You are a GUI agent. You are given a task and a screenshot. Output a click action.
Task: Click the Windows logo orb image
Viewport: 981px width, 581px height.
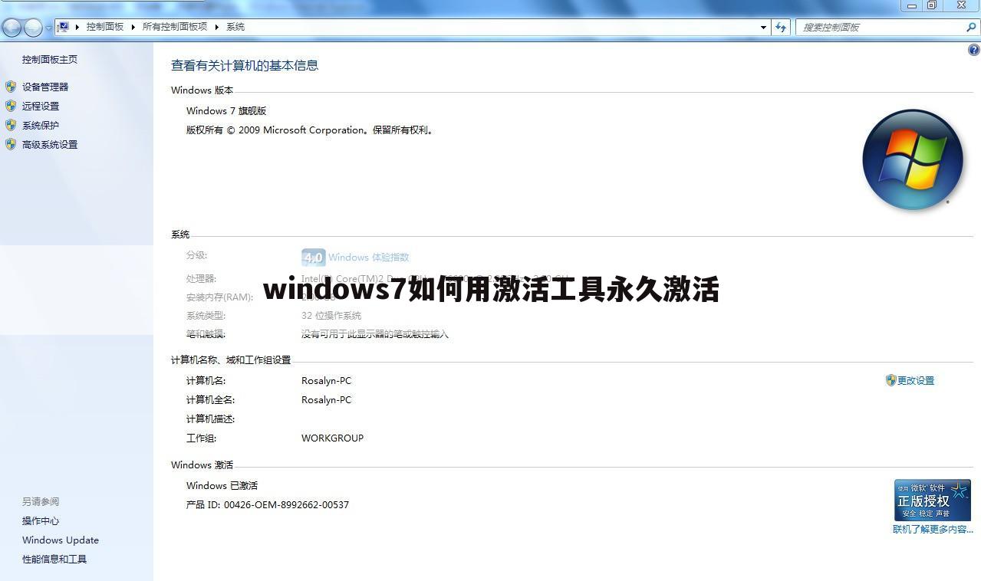point(913,159)
